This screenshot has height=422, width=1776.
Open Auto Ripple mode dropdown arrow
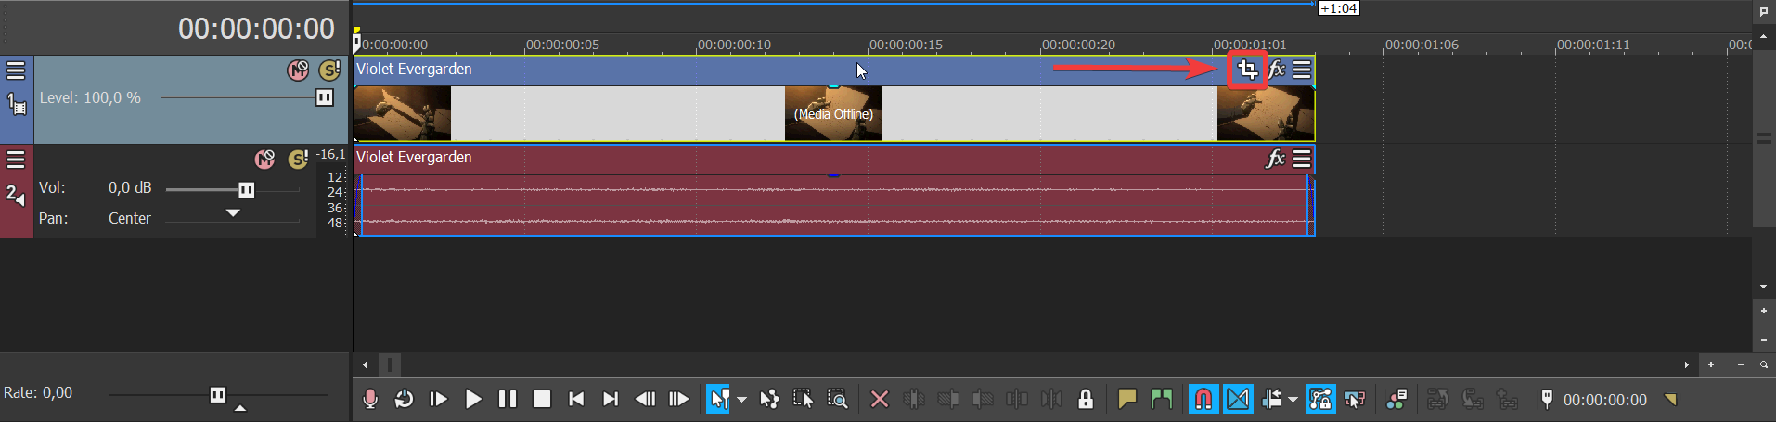pyautogui.click(x=1293, y=400)
